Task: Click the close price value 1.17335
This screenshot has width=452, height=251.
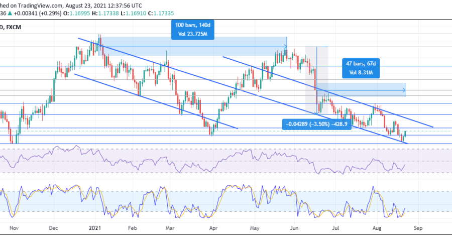Action: [x=163, y=13]
